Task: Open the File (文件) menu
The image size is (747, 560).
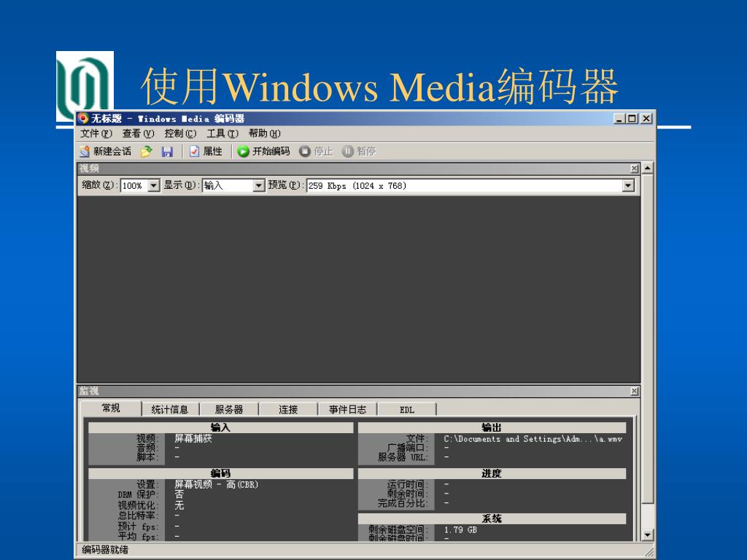Action: pos(96,133)
